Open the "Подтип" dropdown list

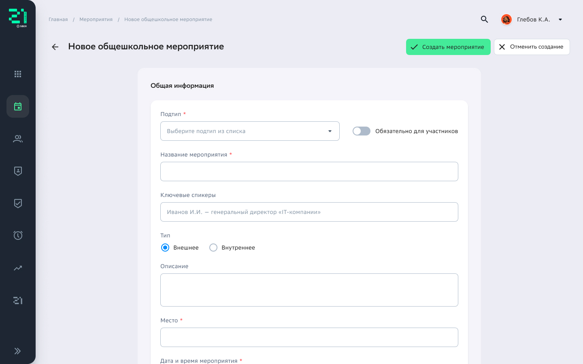click(x=250, y=131)
